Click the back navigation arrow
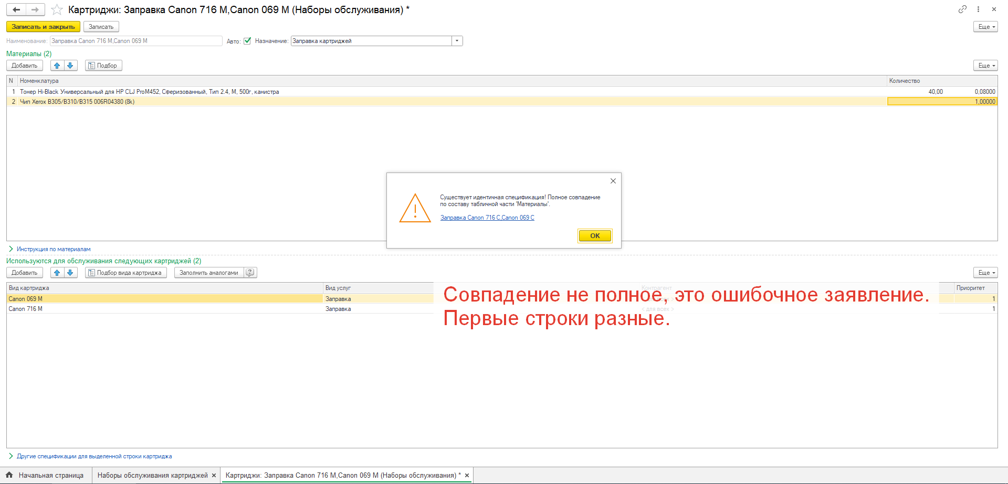 (16, 10)
